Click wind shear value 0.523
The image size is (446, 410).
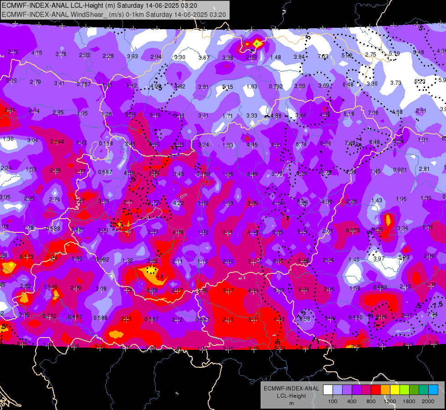(53, 229)
